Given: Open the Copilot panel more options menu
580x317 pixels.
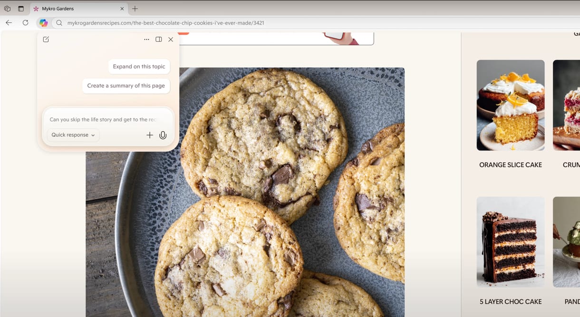Looking at the screenshot, I should coord(146,39).
